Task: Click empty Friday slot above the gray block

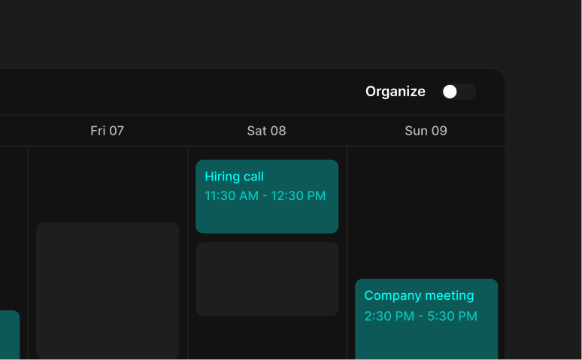Action: coord(108,183)
